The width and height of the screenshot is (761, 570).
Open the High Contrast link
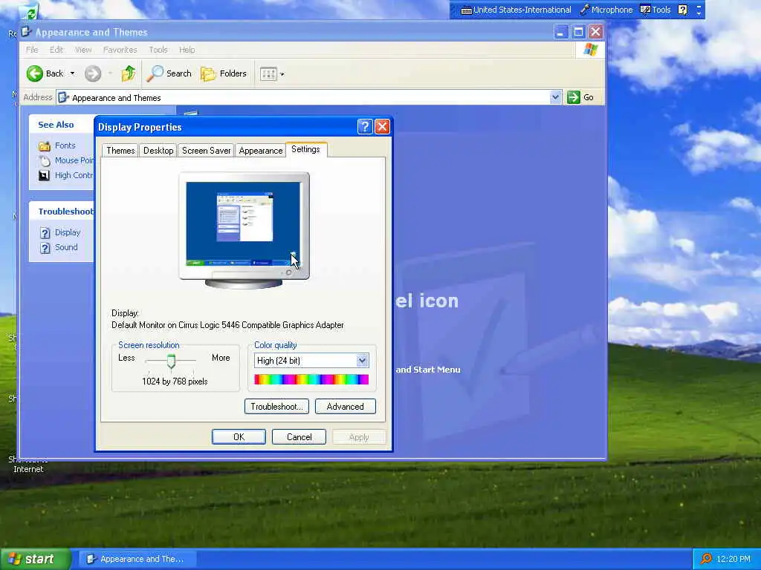pyautogui.click(x=74, y=175)
